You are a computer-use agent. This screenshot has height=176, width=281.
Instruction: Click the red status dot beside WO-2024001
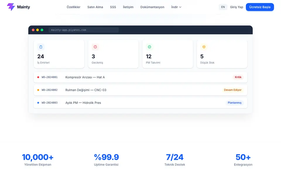point(38,77)
